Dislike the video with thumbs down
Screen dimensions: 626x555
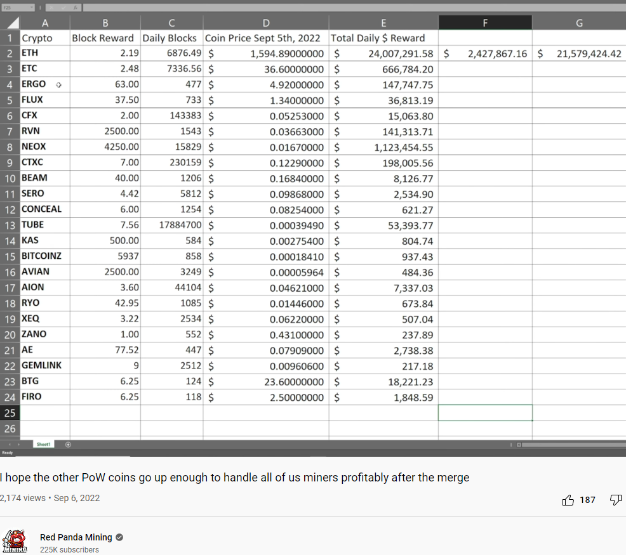[x=616, y=500]
